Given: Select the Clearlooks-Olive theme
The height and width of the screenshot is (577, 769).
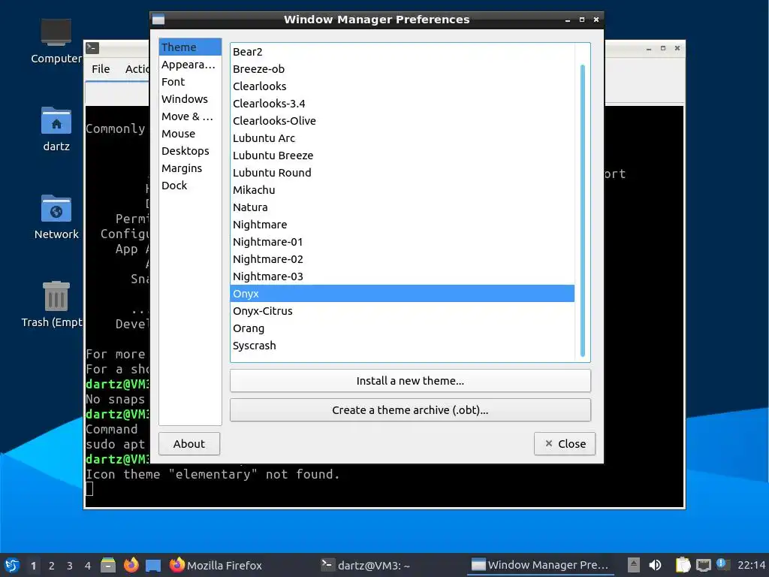Looking at the screenshot, I should (403, 121).
